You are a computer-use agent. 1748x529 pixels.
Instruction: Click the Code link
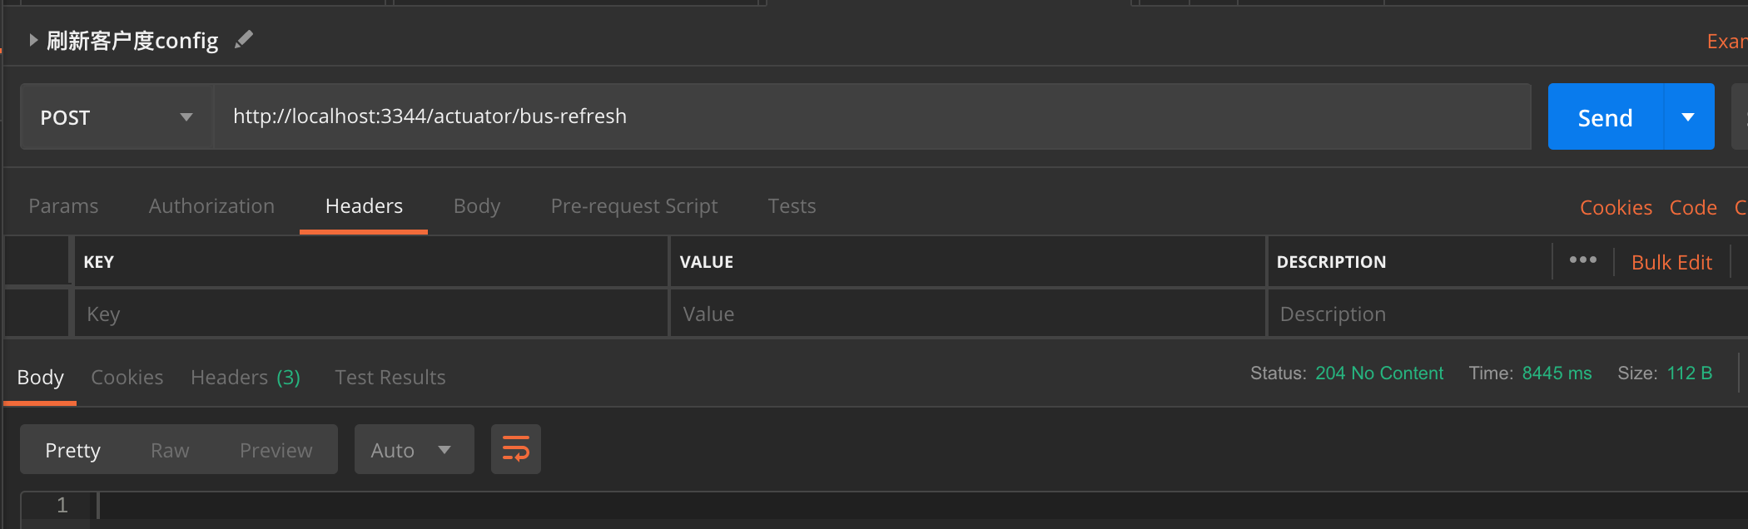[1693, 208]
